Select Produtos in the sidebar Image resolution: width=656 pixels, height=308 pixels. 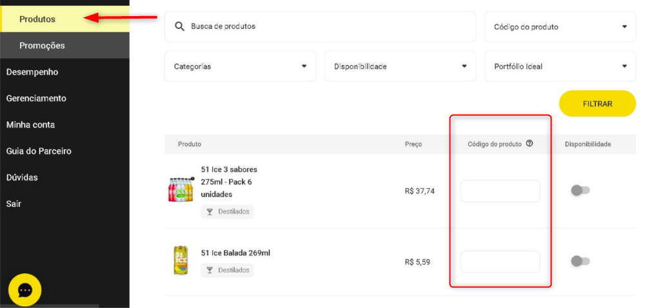(x=37, y=19)
